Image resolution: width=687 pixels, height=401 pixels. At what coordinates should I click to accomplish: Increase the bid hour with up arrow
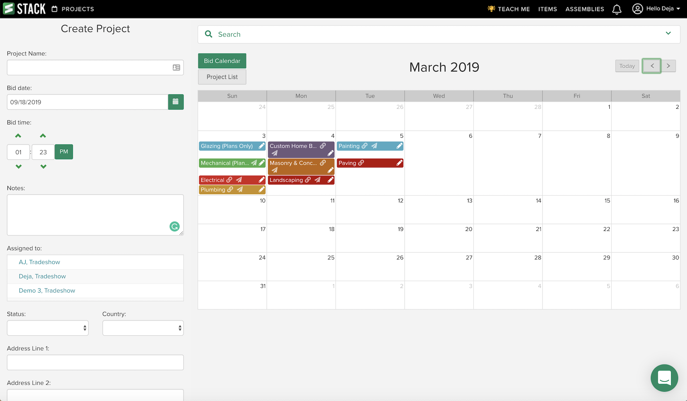(x=18, y=136)
